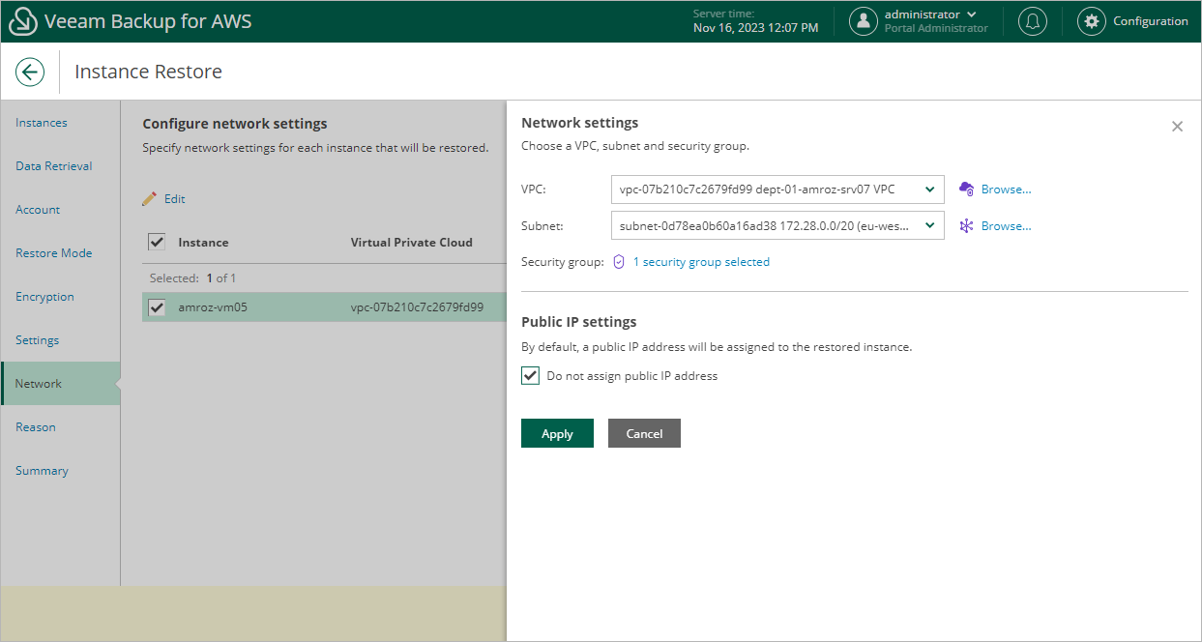Click the Instance Restore title
The image size is (1202, 642).
[148, 72]
